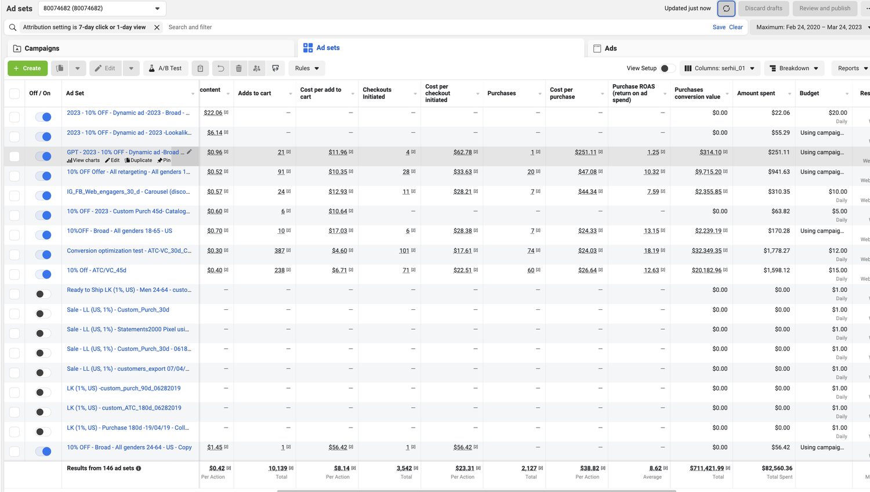Click View charts under GPT ad set
This screenshot has width=870, height=492.
pos(84,161)
